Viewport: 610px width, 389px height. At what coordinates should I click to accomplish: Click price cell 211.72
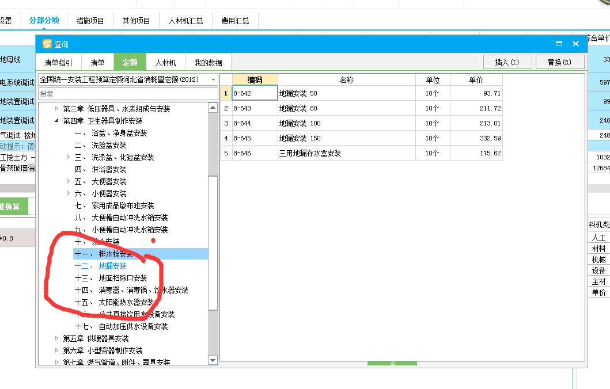476,108
